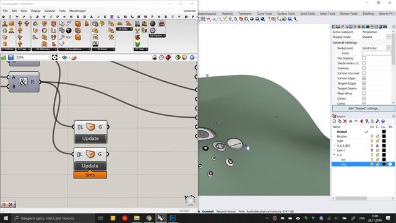Uncheck the Tangent Seams checkbox
The width and height of the screenshot is (396, 223).
pos(364,89)
